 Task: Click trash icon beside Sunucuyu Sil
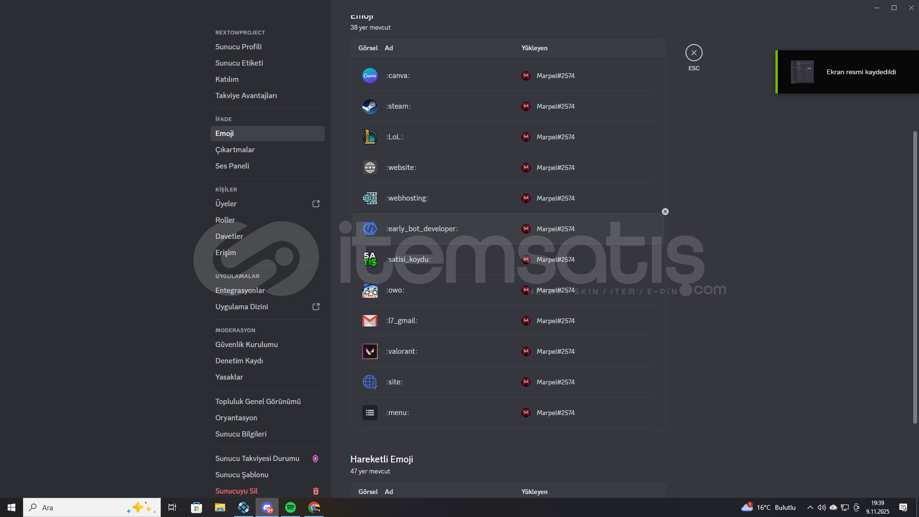click(316, 491)
